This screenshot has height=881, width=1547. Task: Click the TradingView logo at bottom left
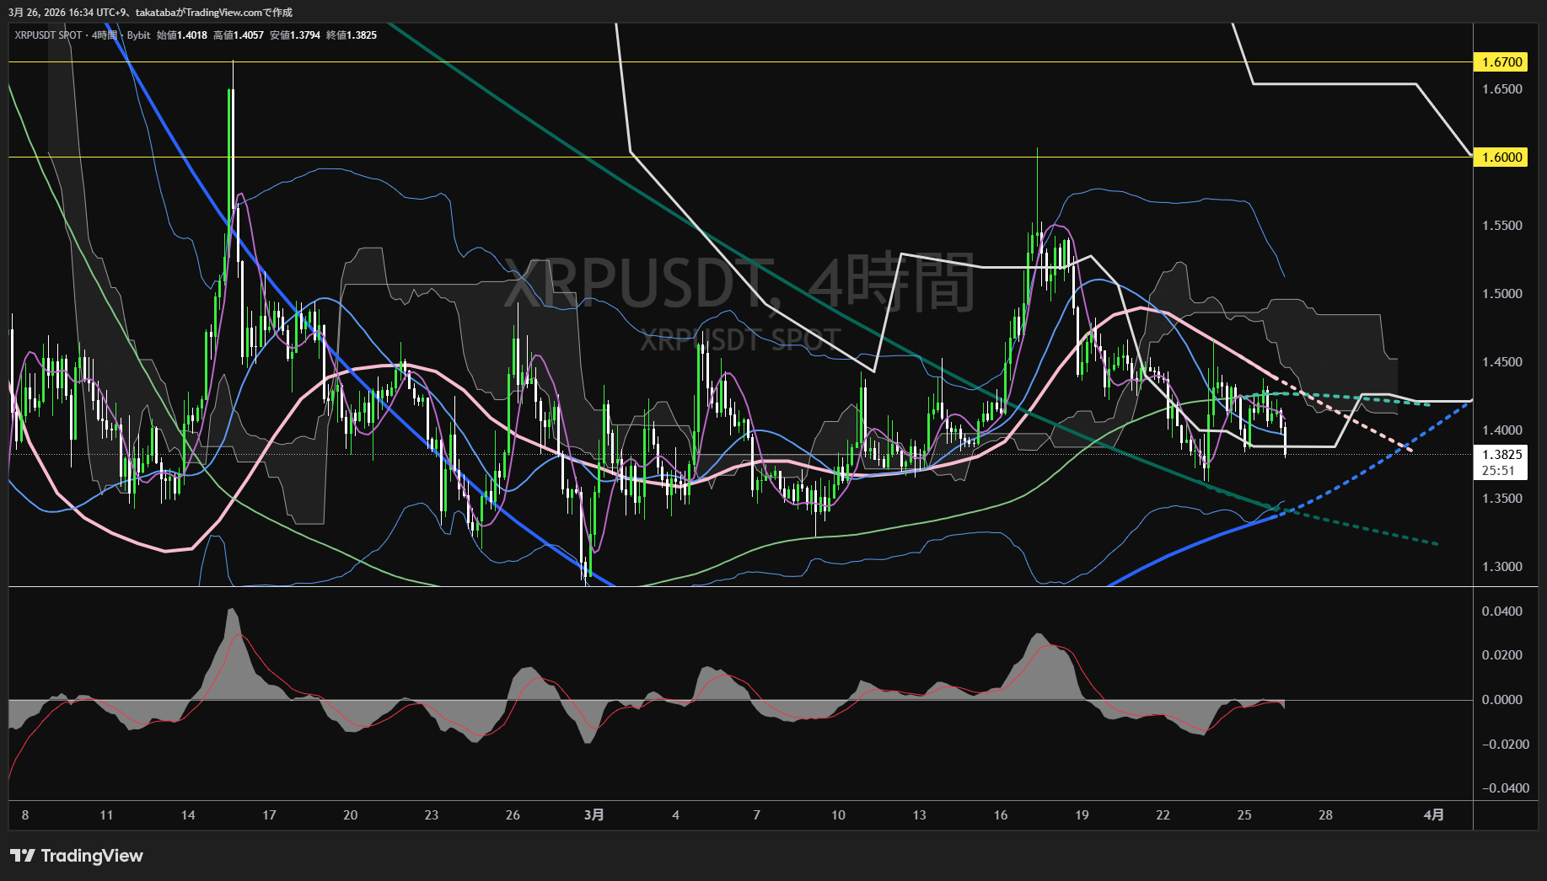77,856
